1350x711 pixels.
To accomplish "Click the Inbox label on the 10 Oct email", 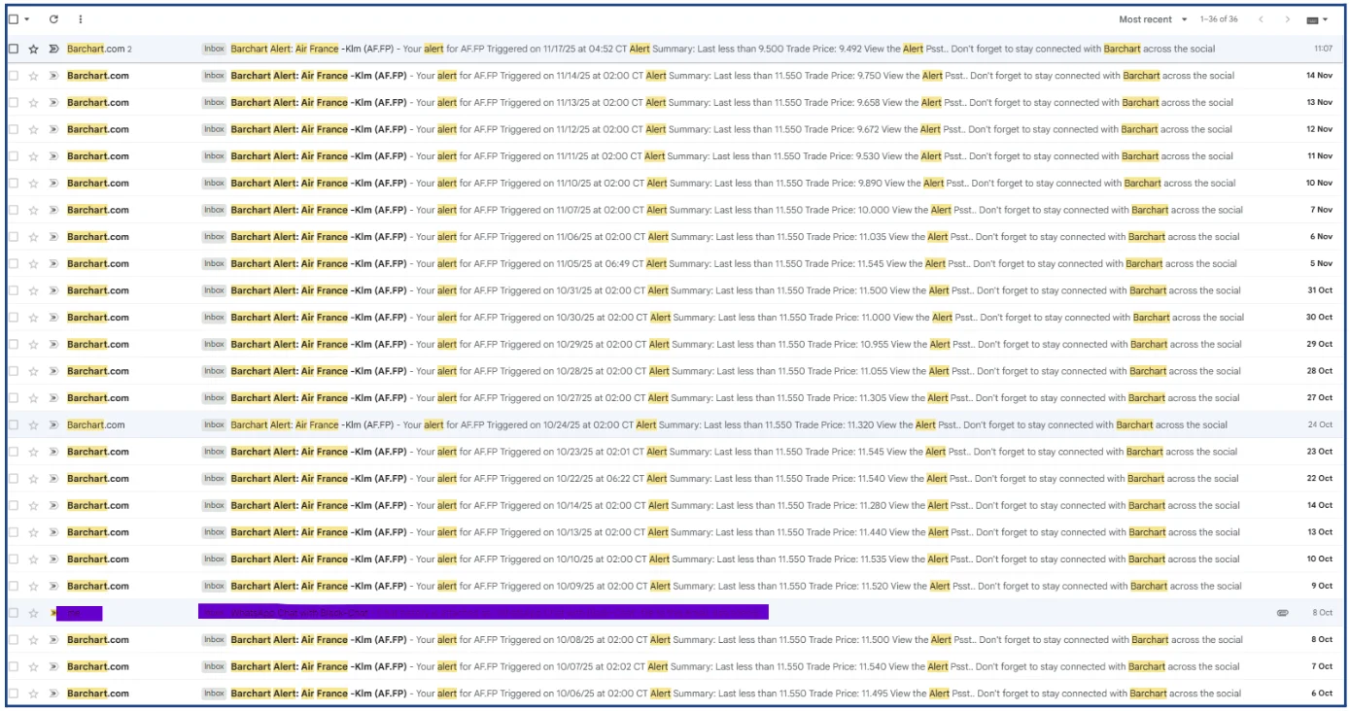I will (x=213, y=559).
